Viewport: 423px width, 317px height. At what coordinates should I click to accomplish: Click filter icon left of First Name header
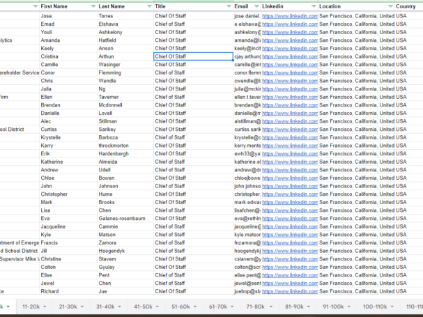[x=36, y=6]
